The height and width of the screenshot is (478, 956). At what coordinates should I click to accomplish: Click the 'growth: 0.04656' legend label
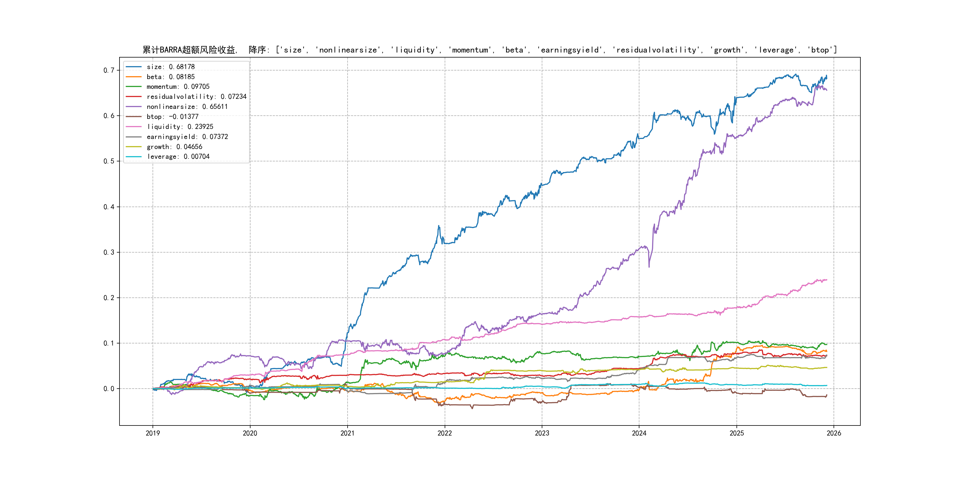pos(174,147)
